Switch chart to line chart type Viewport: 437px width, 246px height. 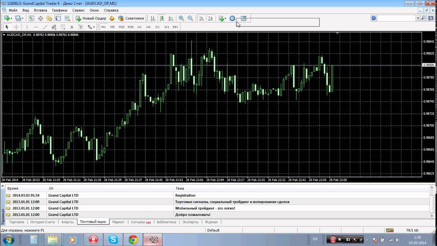click(171, 18)
